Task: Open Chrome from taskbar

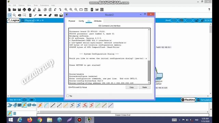Action: [x=40, y=120]
